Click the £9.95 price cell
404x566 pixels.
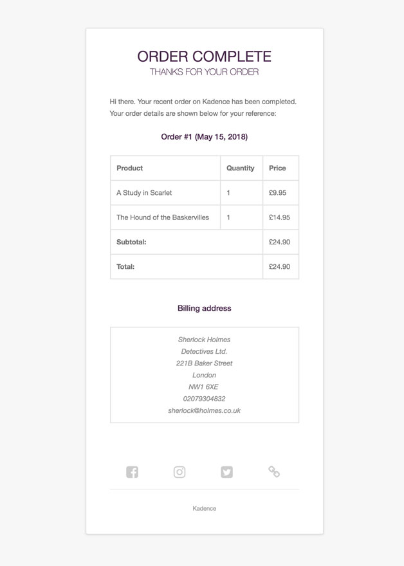coord(281,193)
